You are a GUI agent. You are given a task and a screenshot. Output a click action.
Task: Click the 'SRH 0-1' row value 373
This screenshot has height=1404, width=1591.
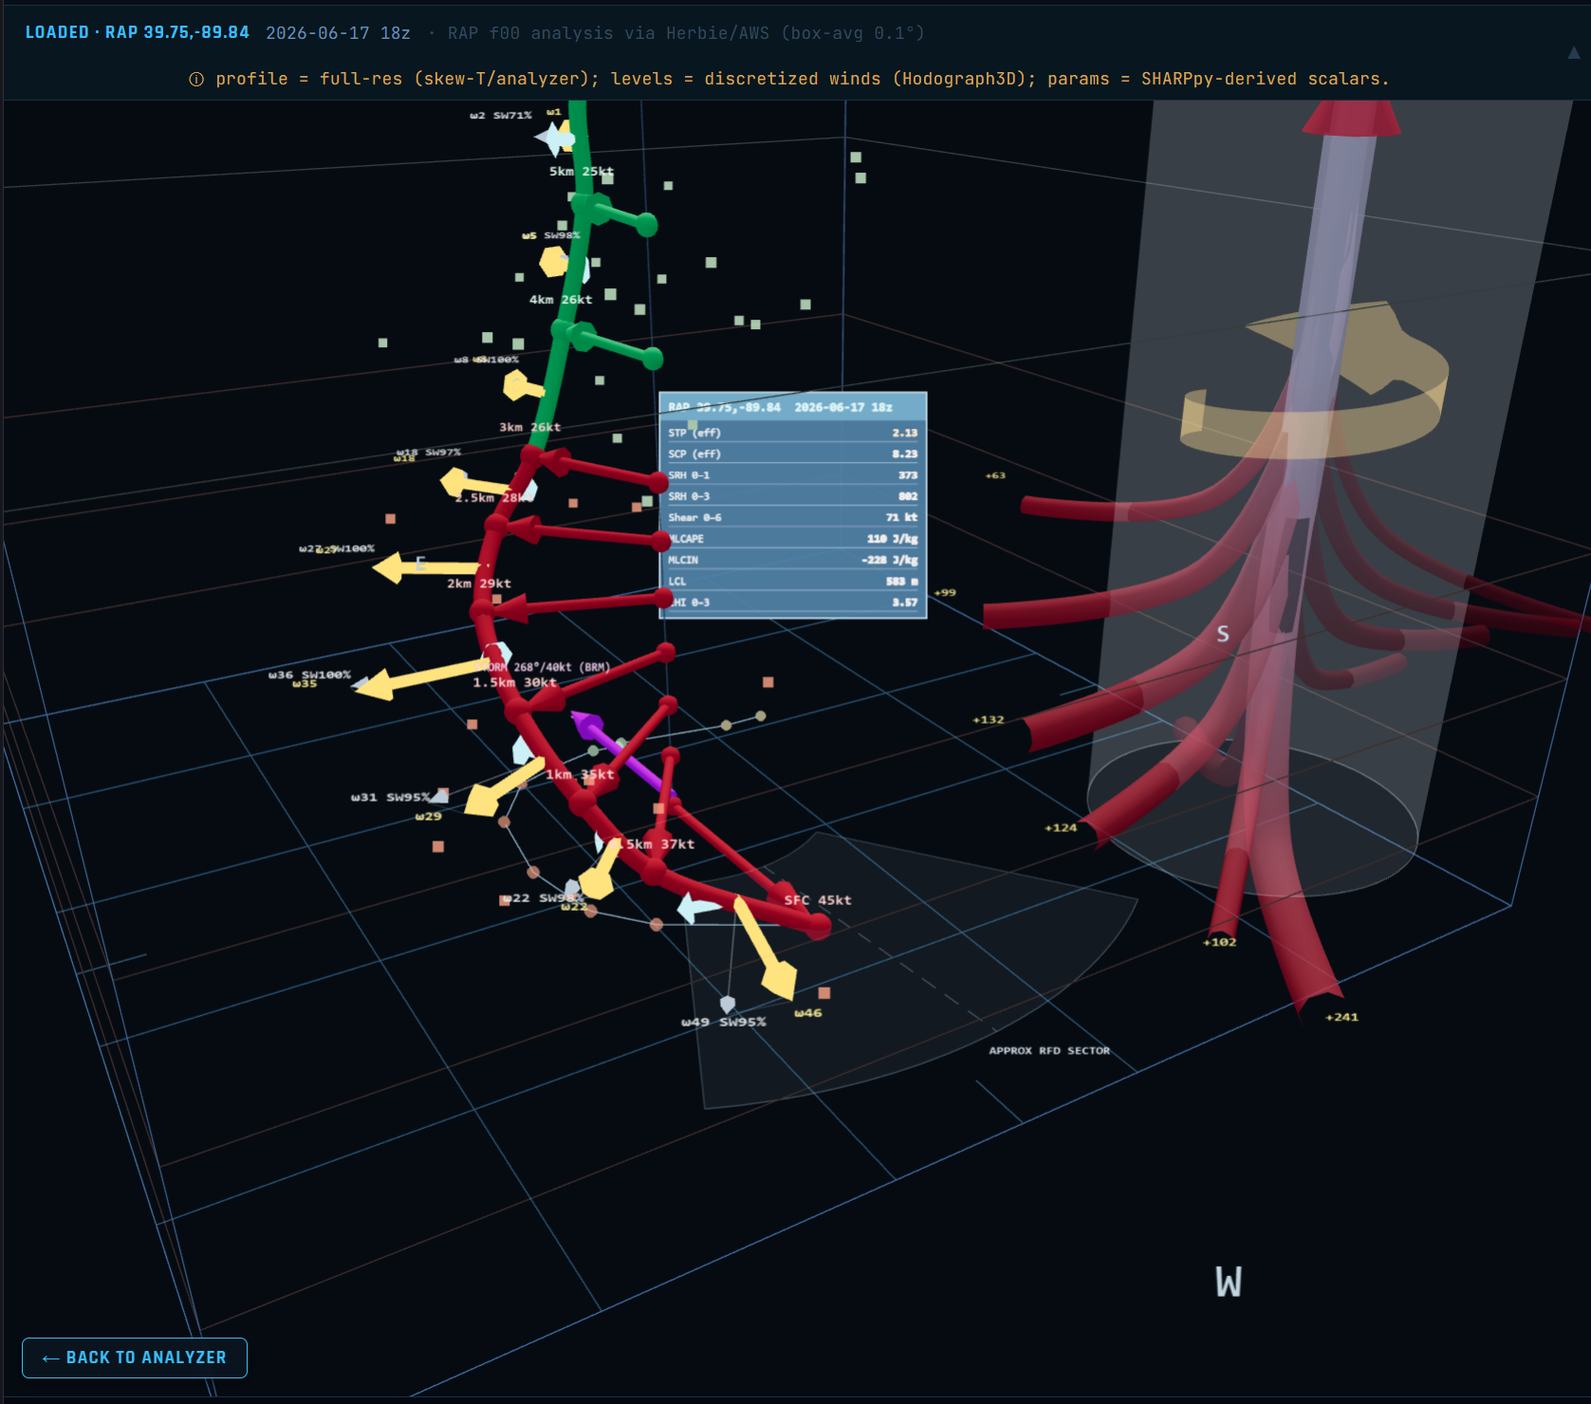pos(908,475)
